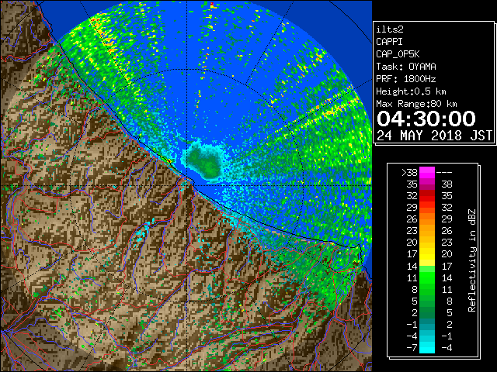The image size is (497, 372).
Task: Click the Height:0.5 km line
Action: pyautogui.click(x=411, y=91)
